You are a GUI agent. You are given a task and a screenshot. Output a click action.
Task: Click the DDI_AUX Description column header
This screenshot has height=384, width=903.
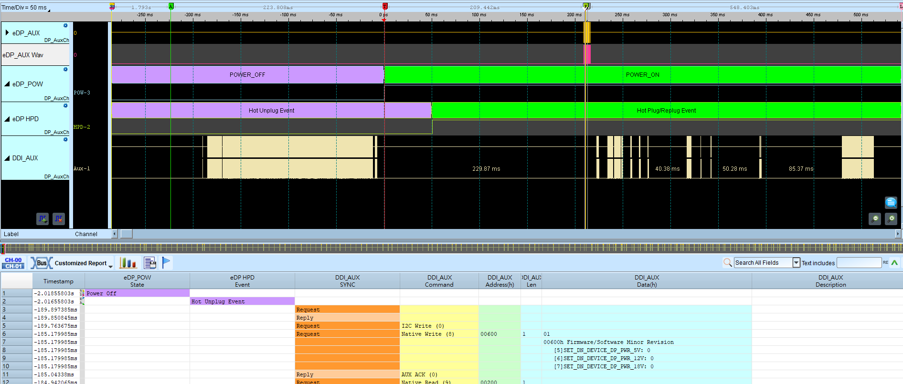click(830, 281)
